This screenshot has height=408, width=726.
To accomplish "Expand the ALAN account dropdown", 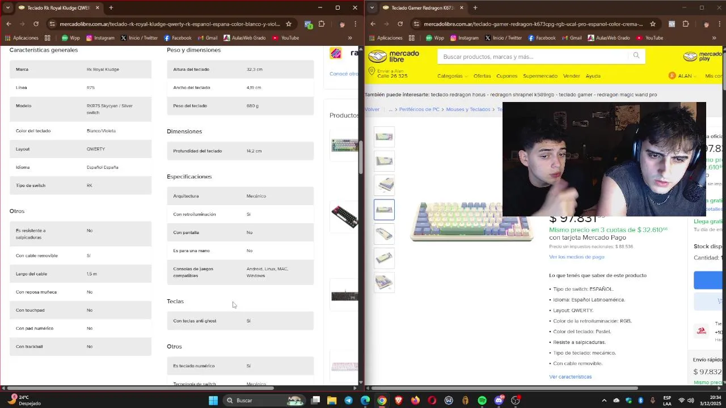I will coord(683,76).
